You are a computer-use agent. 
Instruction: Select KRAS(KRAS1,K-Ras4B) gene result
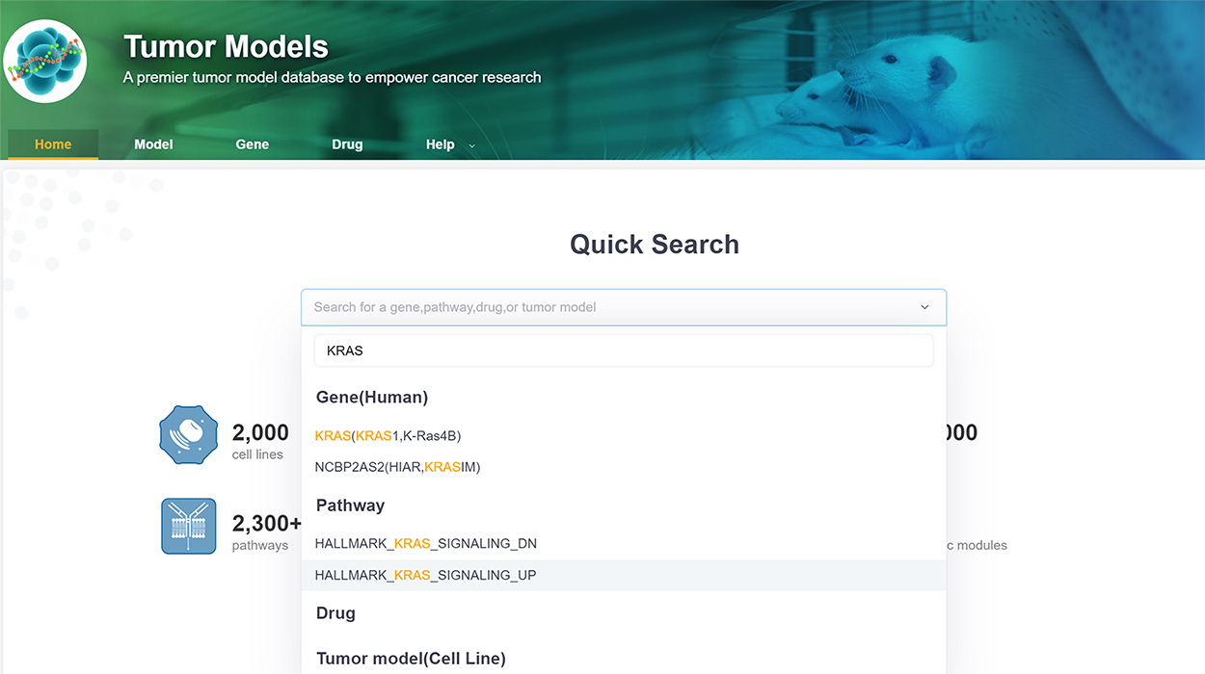(x=388, y=436)
